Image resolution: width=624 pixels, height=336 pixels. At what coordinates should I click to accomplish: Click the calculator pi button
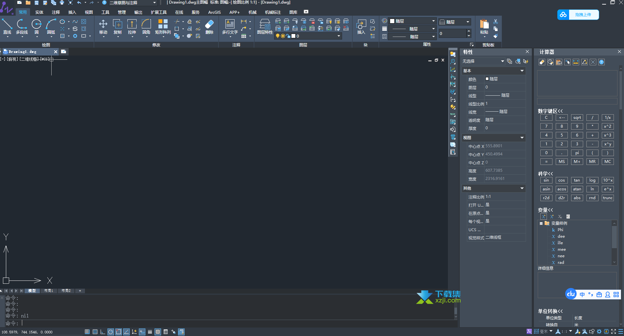pyautogui.click(x=577, y=153)
